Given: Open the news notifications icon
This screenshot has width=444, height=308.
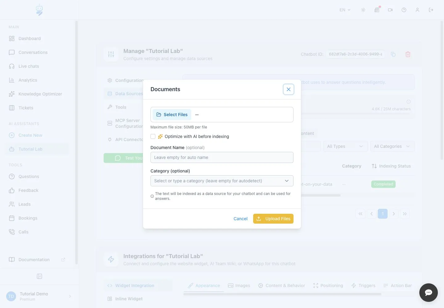Looking at the screenshot, I should (x=377, y=10).
